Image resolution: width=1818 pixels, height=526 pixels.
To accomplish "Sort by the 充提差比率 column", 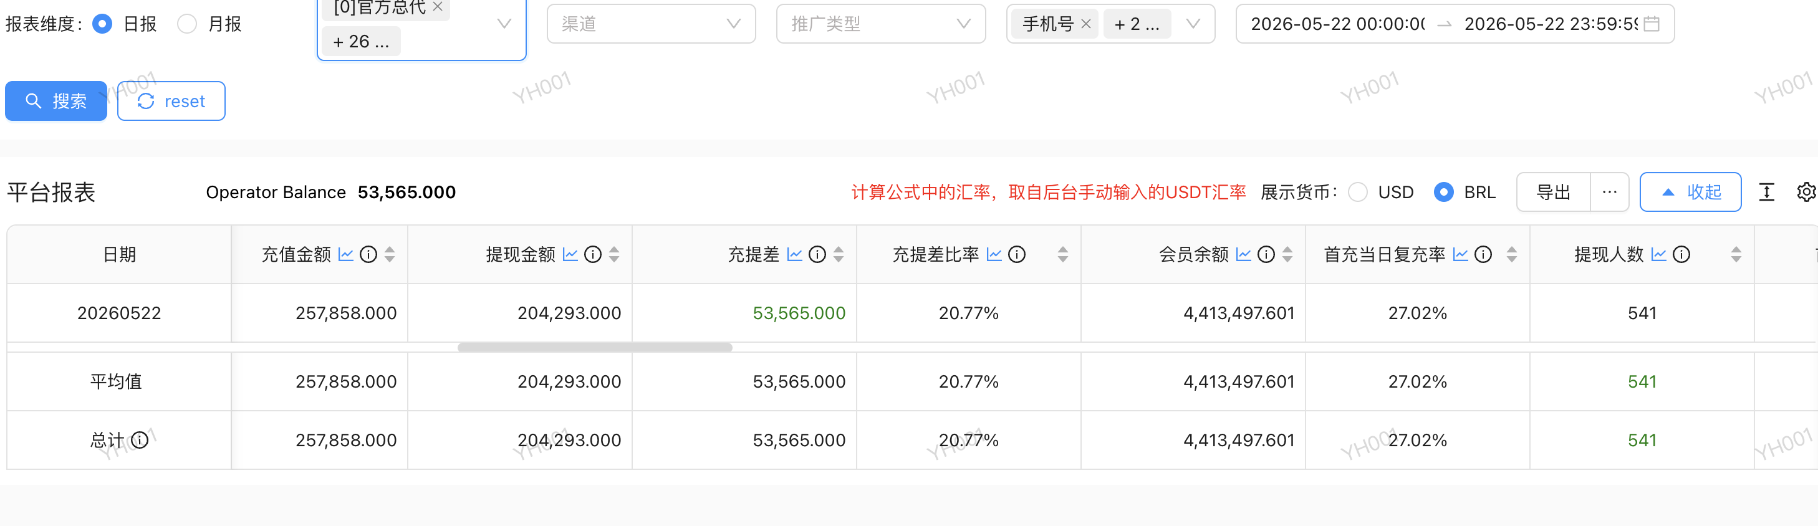I will click(1063, 254).
